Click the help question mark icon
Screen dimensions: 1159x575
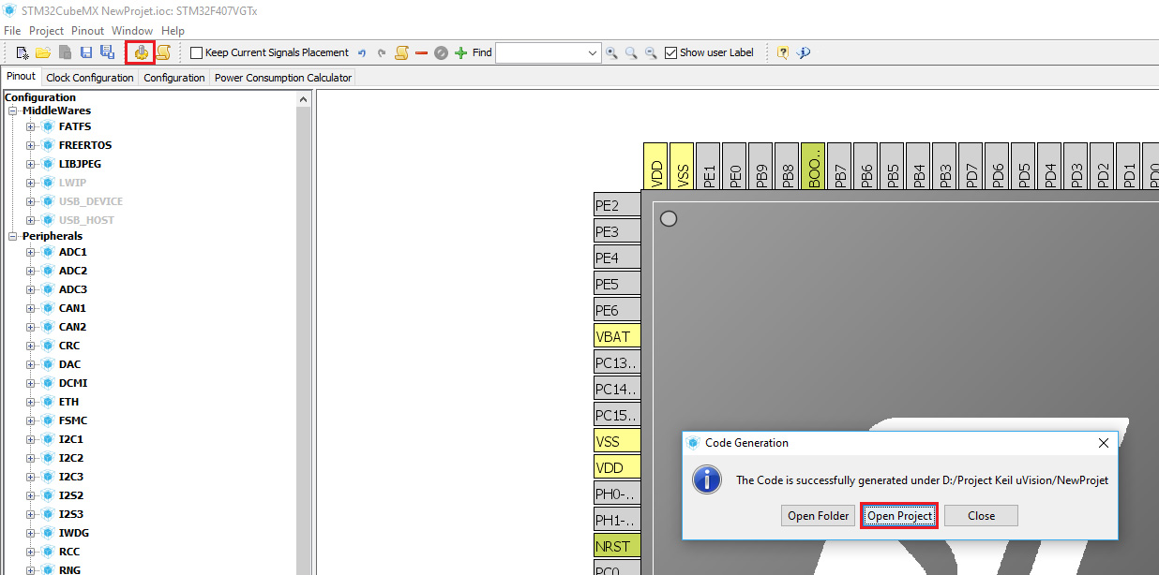tap(782, 52)
